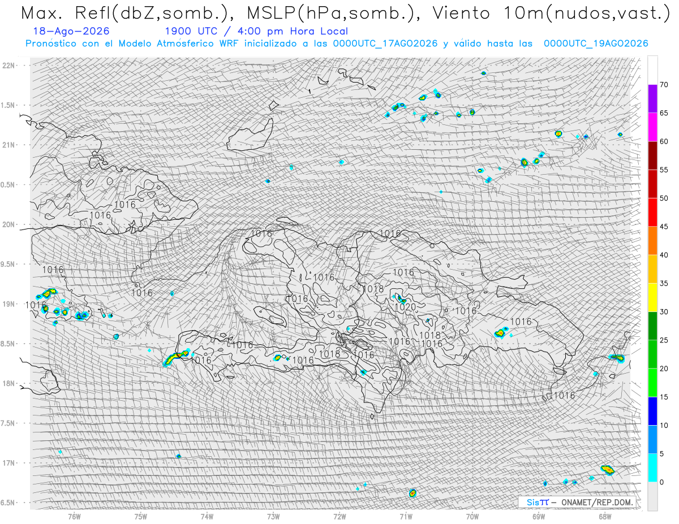679x524 pixels.
Task: Click the latitude axis label '21N'
Action: point(8,145)
